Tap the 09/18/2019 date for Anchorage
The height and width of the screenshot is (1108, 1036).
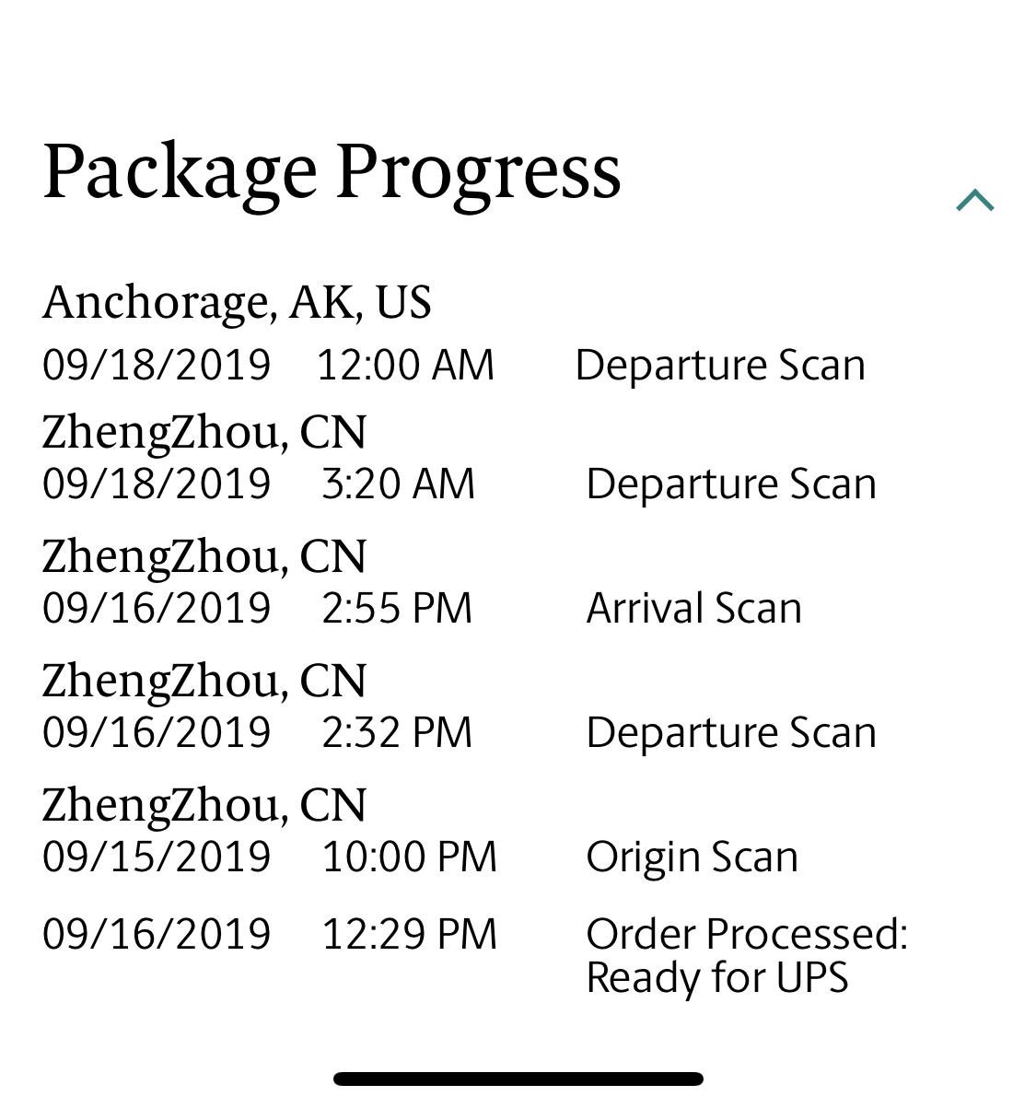157,366
